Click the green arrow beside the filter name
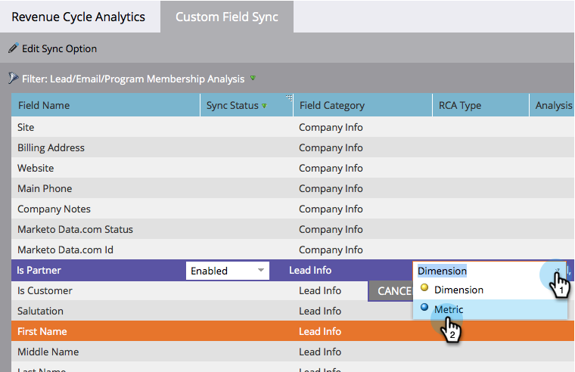The width and height of the screenshot is (575, 372). pos(253,78)
